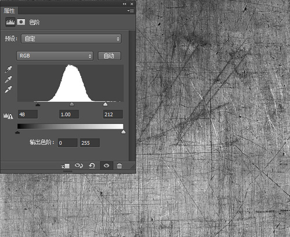Viewport: 290px width, 237px height.
Task: Open the RGB channel dropdown
Action: pyautogui.click(x=55, y=56)
